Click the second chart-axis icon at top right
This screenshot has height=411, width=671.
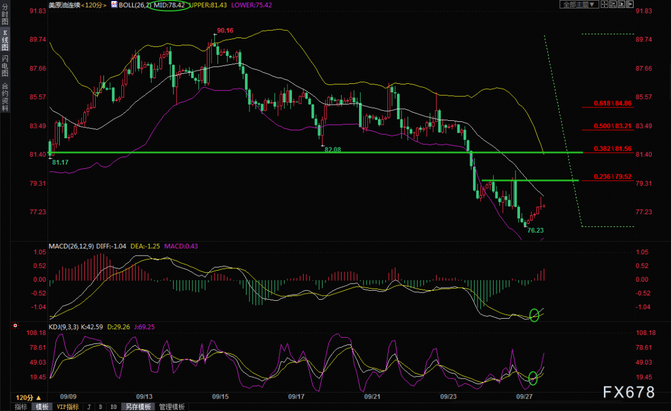point(613,4)
